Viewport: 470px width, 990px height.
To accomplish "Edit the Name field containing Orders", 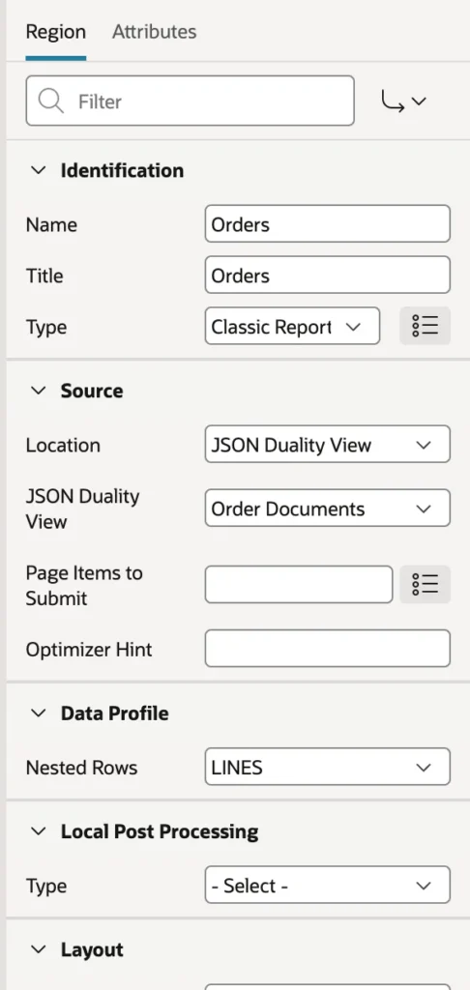I will (x=327, y=224).
